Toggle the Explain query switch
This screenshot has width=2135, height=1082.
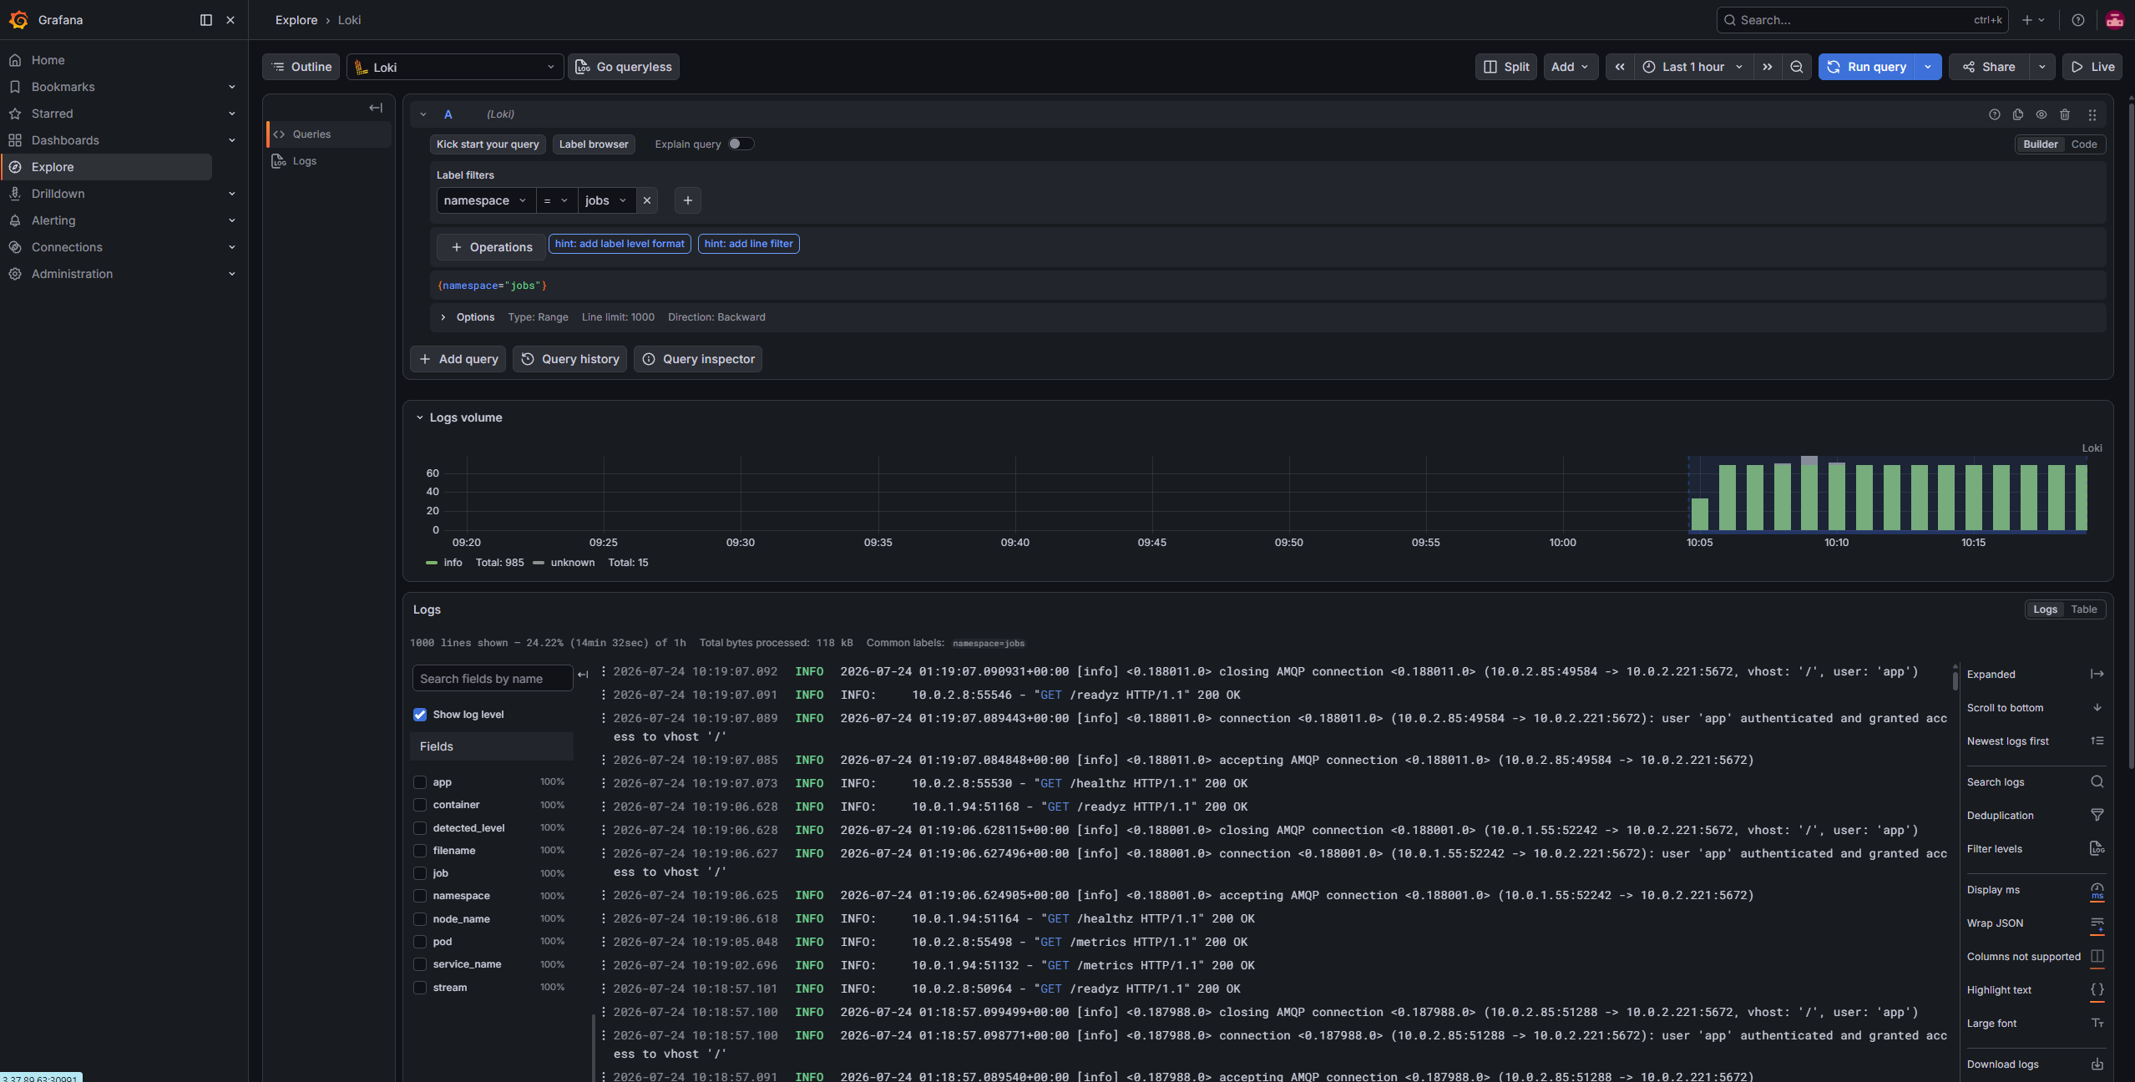click(x=741, y=144)
